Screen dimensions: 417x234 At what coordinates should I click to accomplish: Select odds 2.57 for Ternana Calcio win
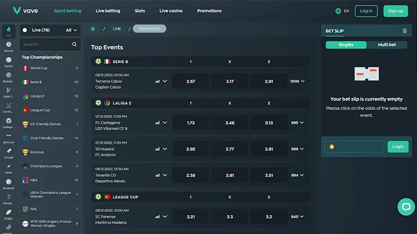pos(191,81)
